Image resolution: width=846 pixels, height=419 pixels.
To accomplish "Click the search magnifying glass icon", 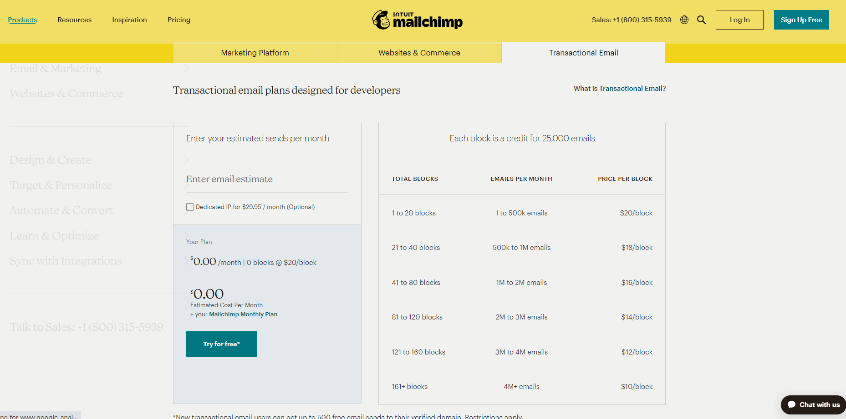I will (x=701, y=20).
